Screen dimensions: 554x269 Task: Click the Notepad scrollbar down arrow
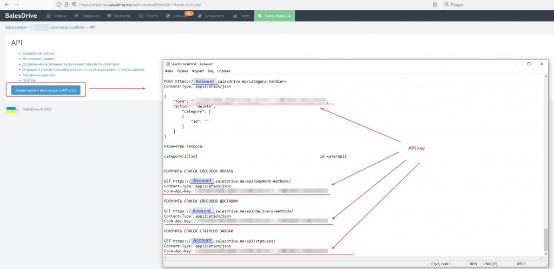[x=545, y=253]
